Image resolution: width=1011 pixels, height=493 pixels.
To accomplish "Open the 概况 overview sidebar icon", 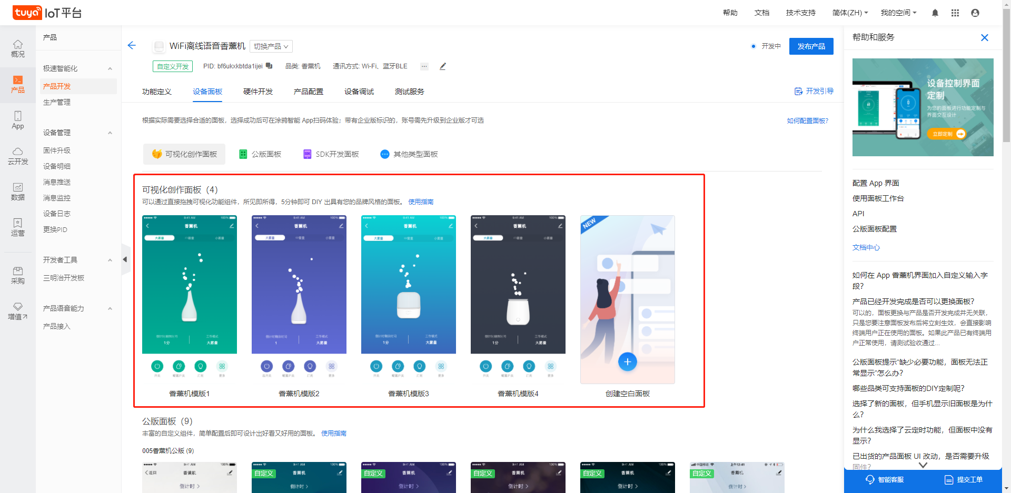I will coord(18,48).
